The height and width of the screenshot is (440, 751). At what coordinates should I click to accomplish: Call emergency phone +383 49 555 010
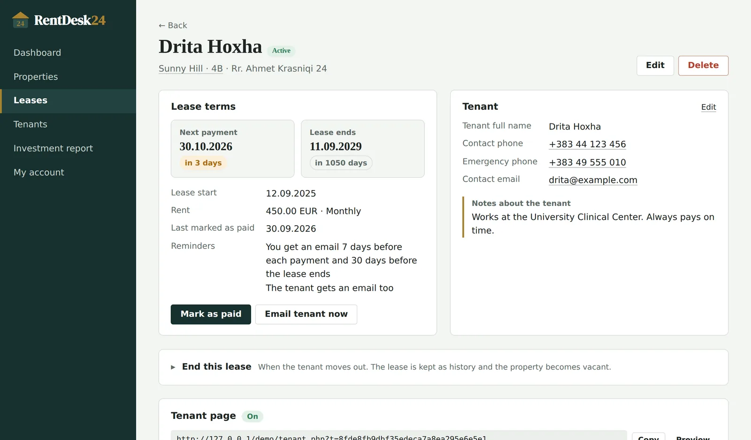(587, 162)
